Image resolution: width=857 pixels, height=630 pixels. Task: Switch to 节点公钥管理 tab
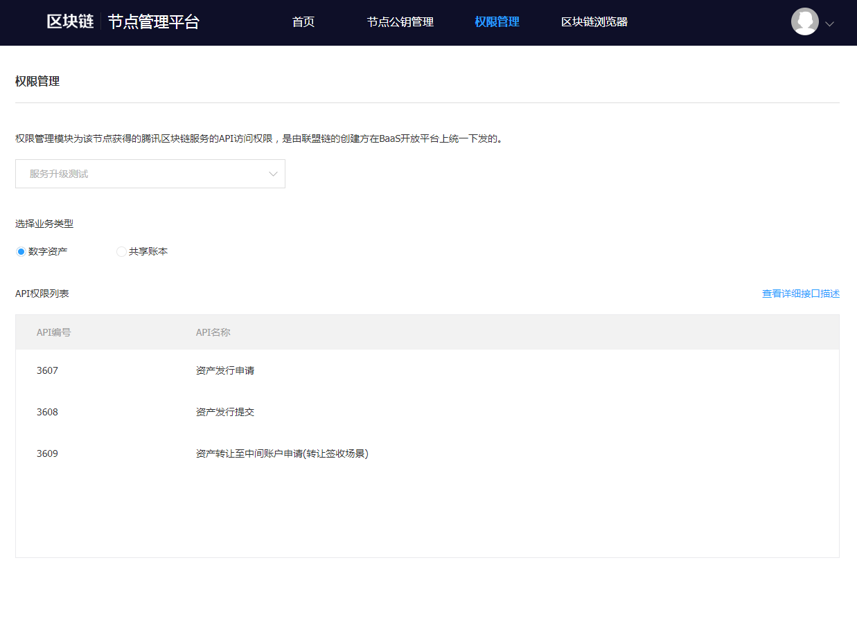[400, 22]
